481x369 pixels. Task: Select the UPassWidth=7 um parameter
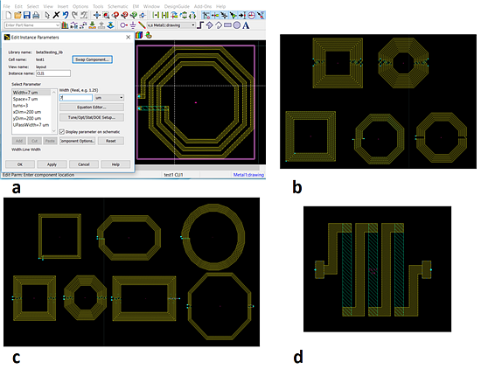[31, 125]
